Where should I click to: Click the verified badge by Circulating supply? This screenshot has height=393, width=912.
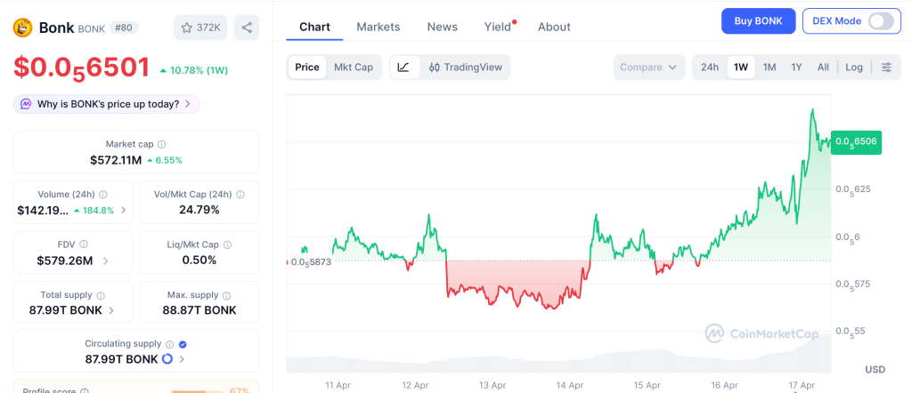(x=183, y=344)
